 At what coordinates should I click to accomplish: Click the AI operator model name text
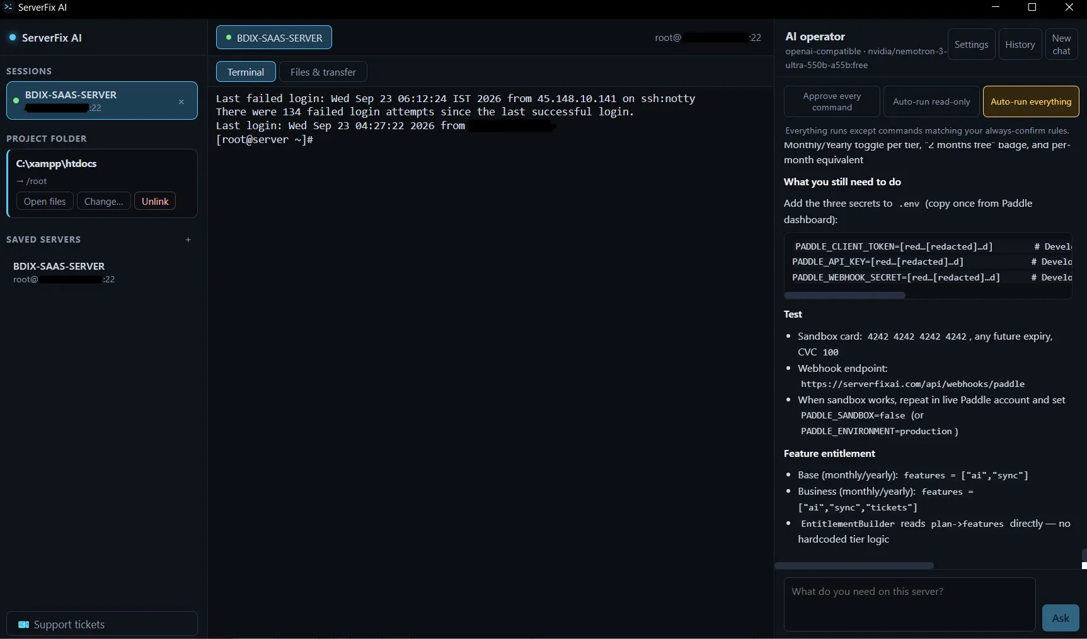pyautogui.click(x=865, y=58)
